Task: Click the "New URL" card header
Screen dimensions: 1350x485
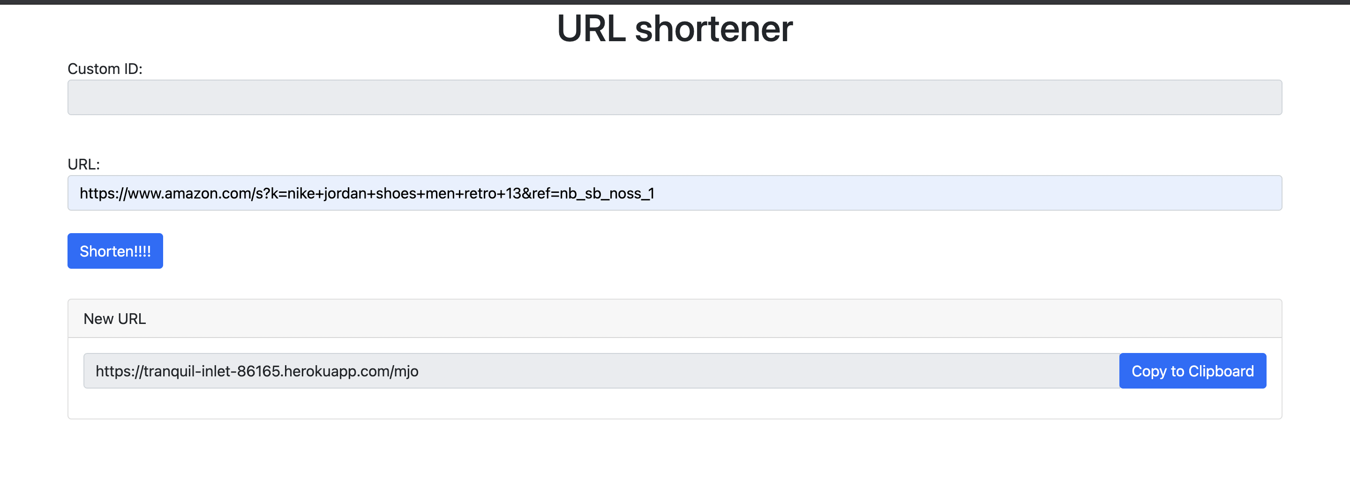Action: [x=675, y=319]
